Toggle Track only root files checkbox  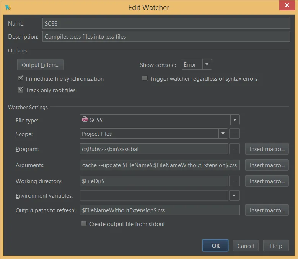21,90
